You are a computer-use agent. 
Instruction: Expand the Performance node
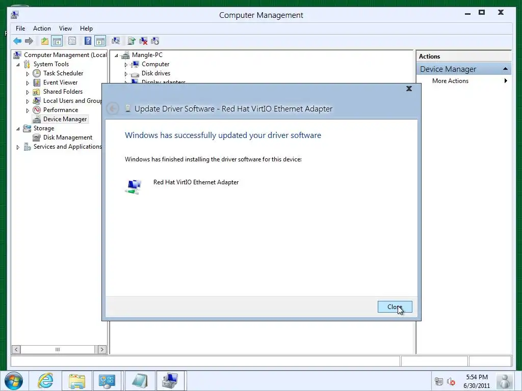click(28, 110)
